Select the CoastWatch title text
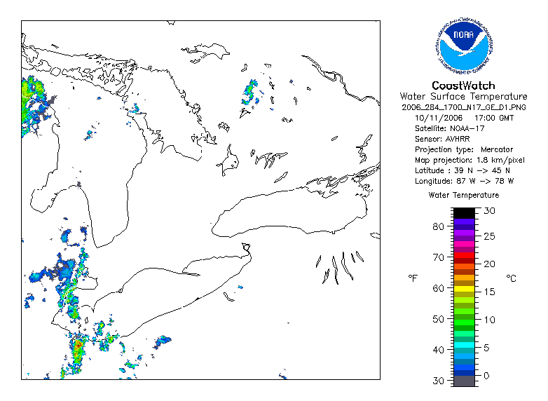 click(463, 86)
